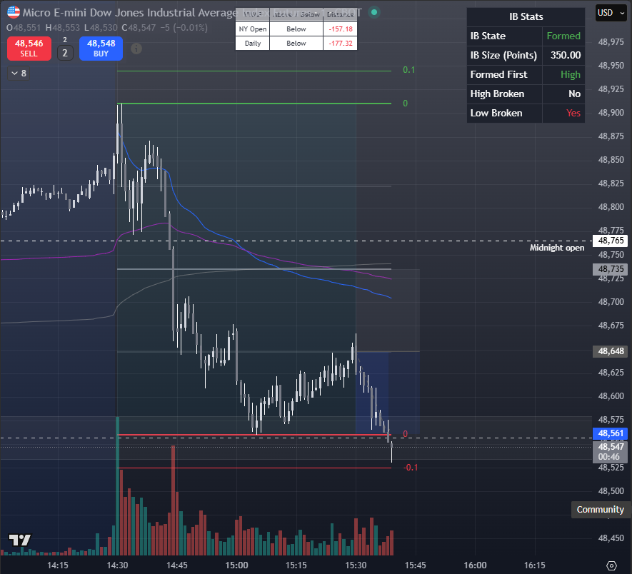
Task: Click the green market status dot
Action: coord(374,13)
